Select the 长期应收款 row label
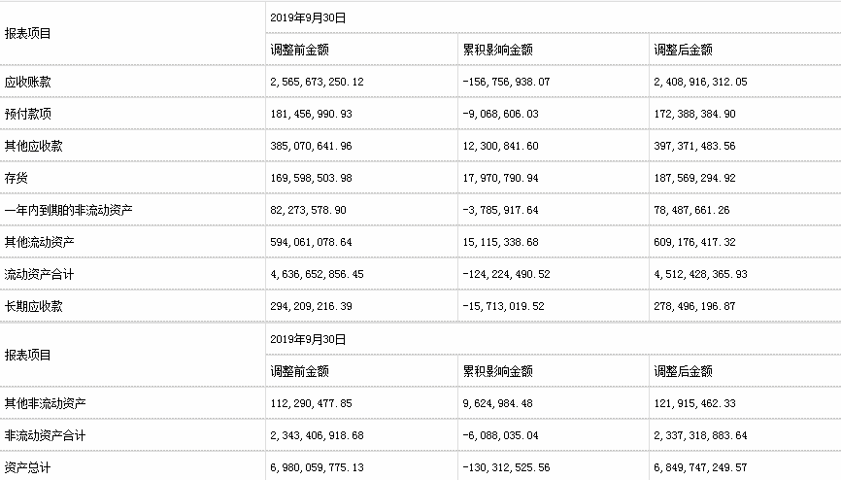 pyautogui.click(x=34, y=307)
